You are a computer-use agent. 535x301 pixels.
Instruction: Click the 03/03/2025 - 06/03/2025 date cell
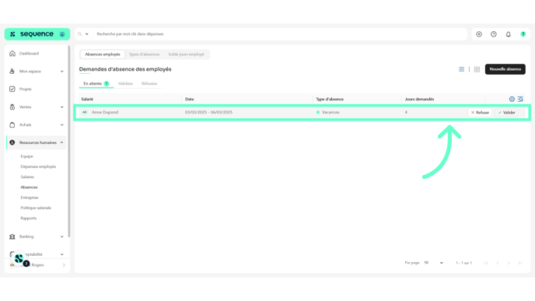(x=209, y=112)
